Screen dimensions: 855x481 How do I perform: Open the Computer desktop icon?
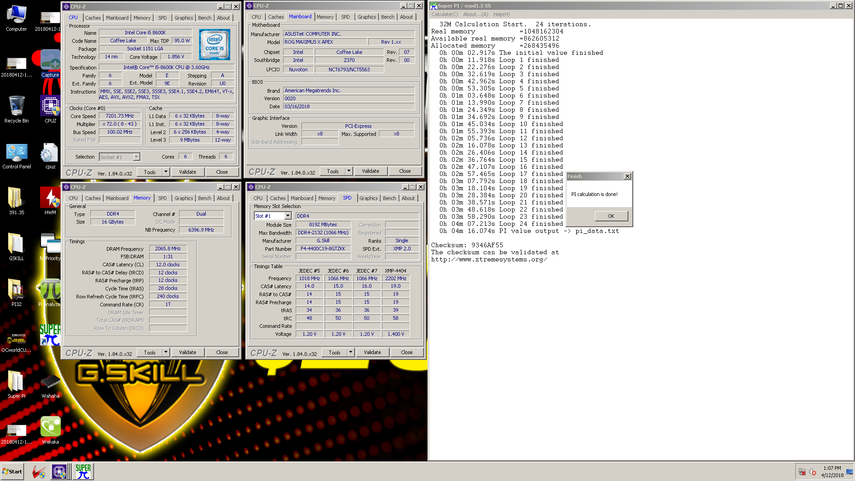coord(16,18)
